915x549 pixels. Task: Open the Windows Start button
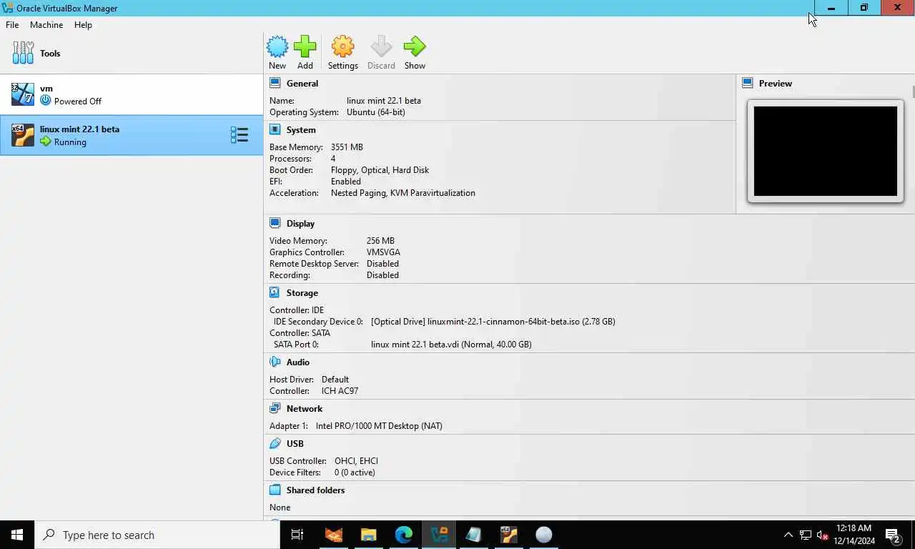pos(17,535)
